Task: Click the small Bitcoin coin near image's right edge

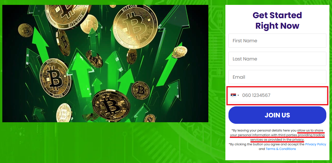Action: [x=180, y=52]
